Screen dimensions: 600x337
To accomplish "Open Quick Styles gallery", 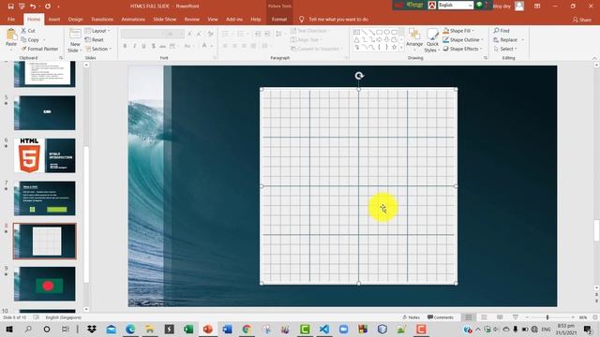I will (x=431, y=40).
